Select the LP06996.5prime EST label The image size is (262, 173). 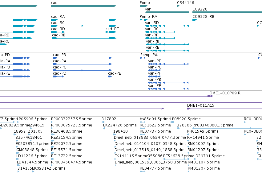[32, 119]
